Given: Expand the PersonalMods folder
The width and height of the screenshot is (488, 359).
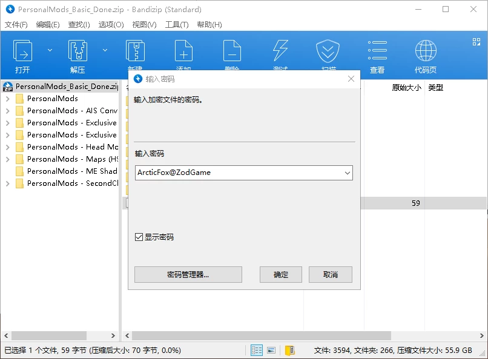Looking at the screenshot, I should [x=8, y=99].
